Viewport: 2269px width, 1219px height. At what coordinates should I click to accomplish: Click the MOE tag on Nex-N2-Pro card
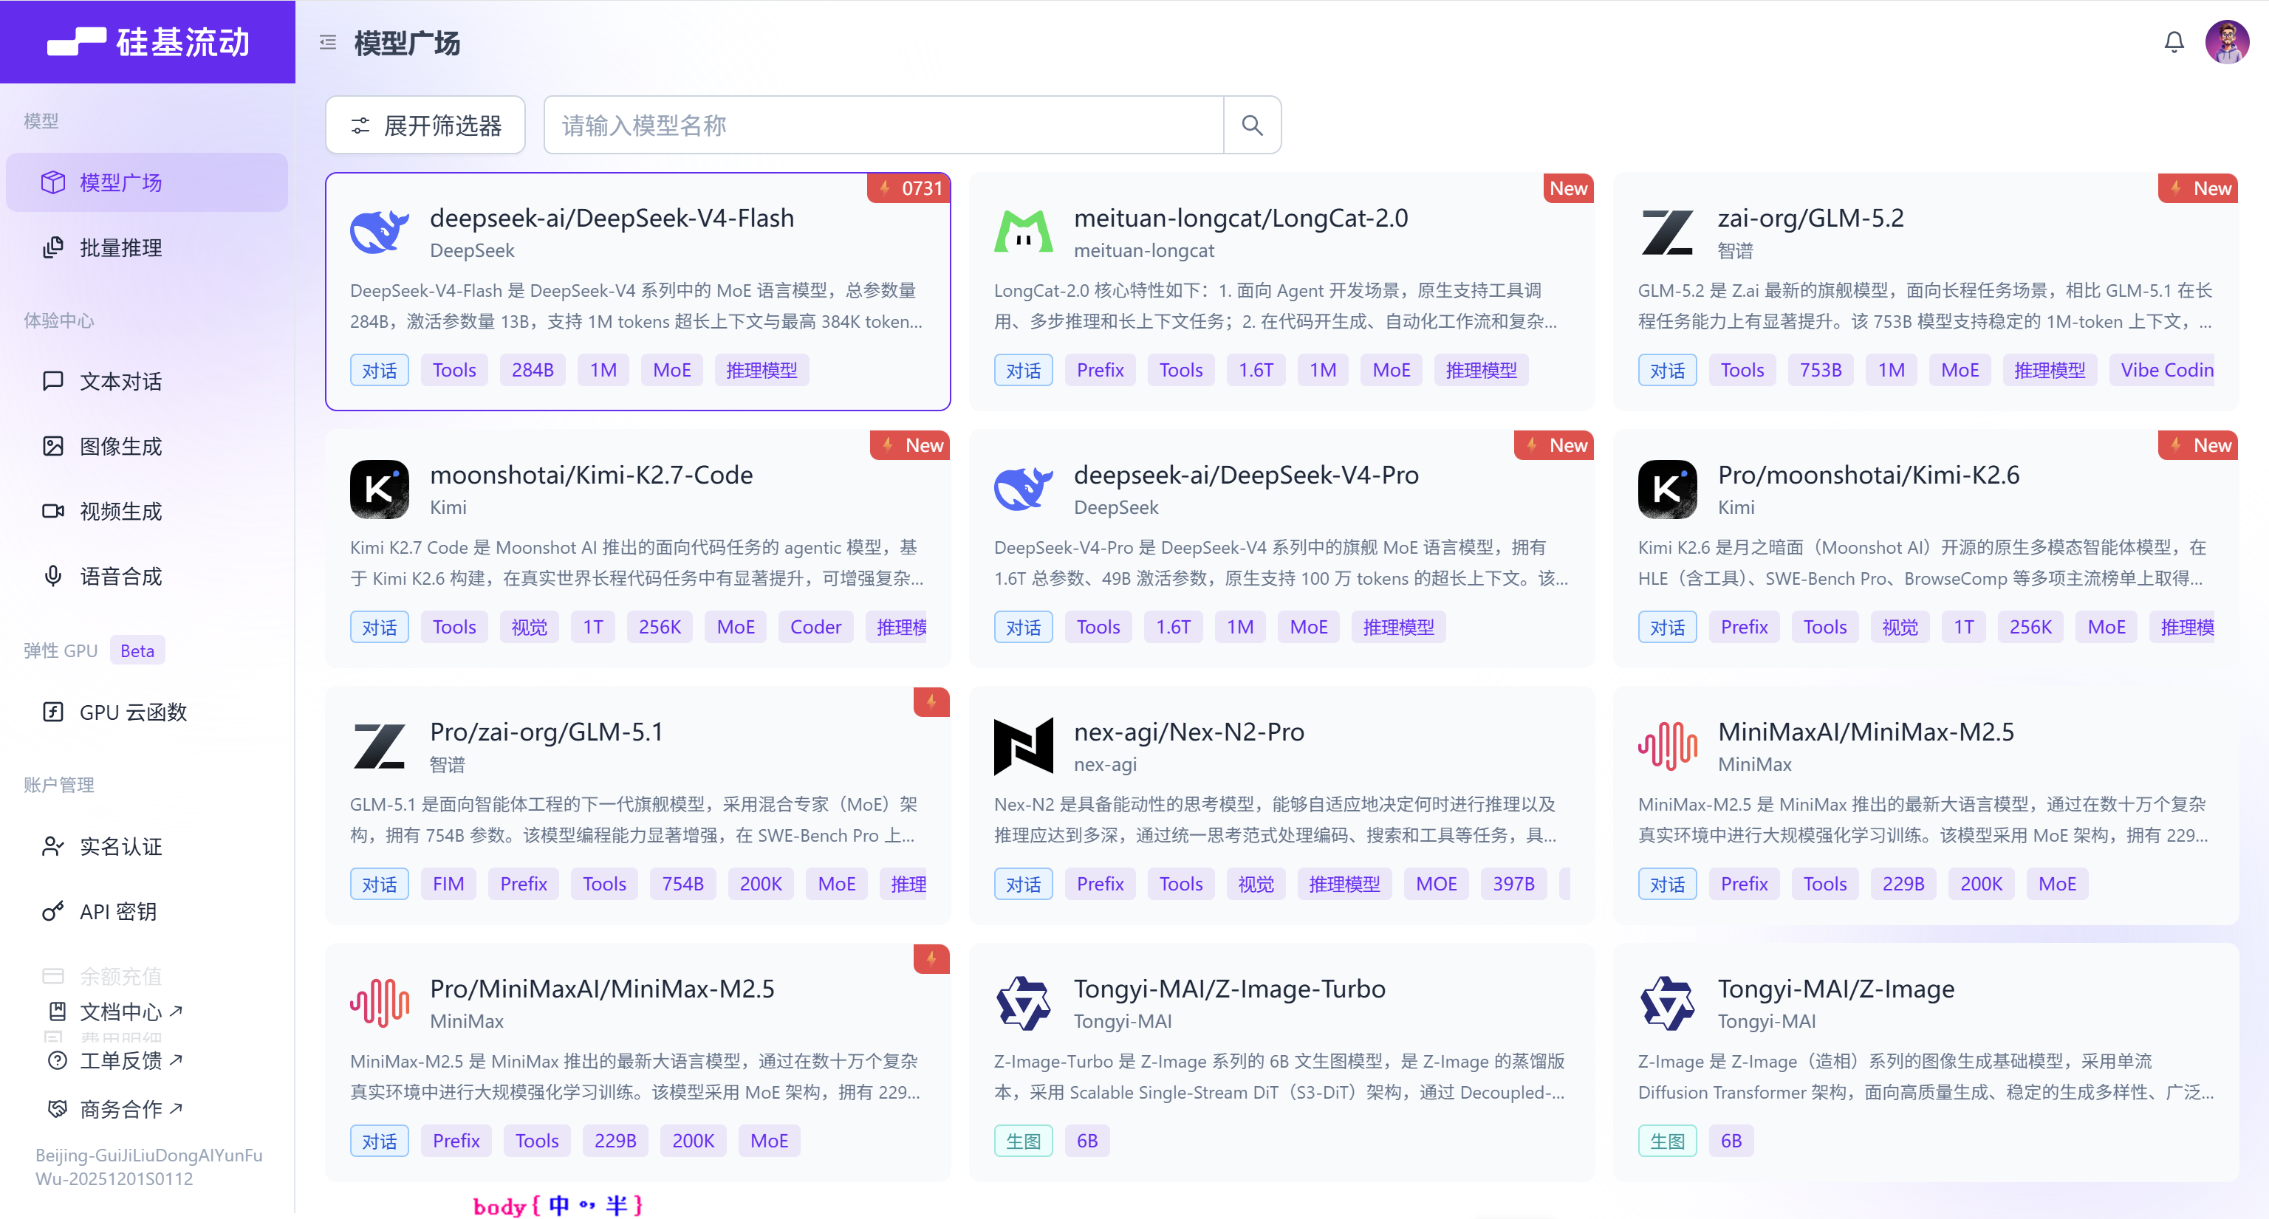coord(1436,883)
